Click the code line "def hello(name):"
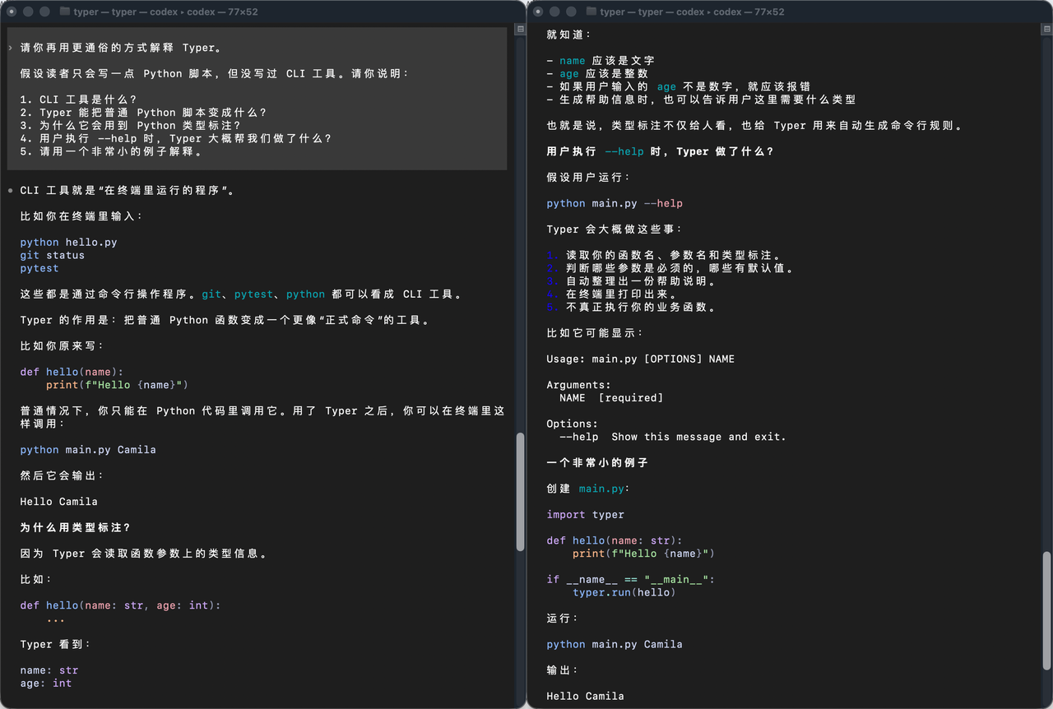This screenshot has height=709, width=1053. click(72, 372)
